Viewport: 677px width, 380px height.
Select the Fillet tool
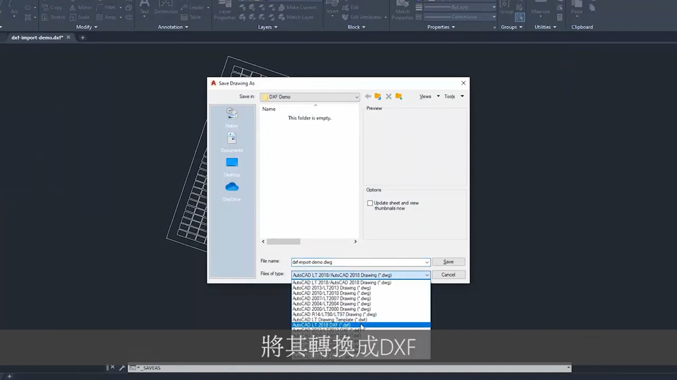coord(108,8)
